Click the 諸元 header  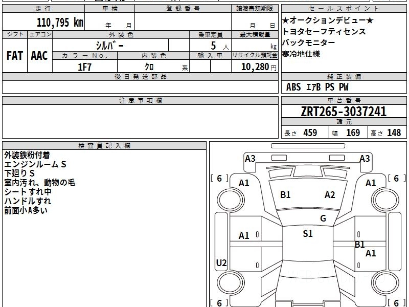coord(344,122)
